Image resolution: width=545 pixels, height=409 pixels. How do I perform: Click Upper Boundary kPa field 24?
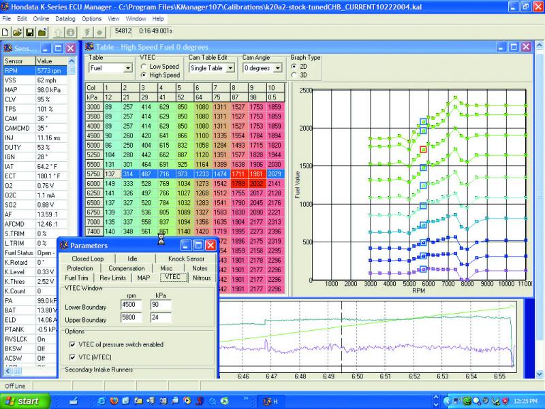click(x=161, y=317)
